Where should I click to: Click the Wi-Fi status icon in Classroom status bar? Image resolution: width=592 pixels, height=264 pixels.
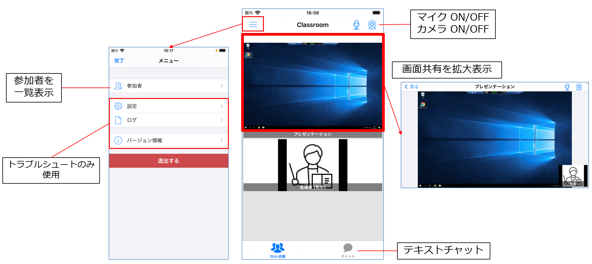click(258, 13)
